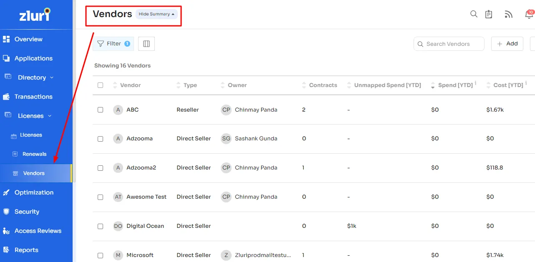535x262 pixels.
Task: Click the Awesome Test AT avatar
Action: coord(118,197)
